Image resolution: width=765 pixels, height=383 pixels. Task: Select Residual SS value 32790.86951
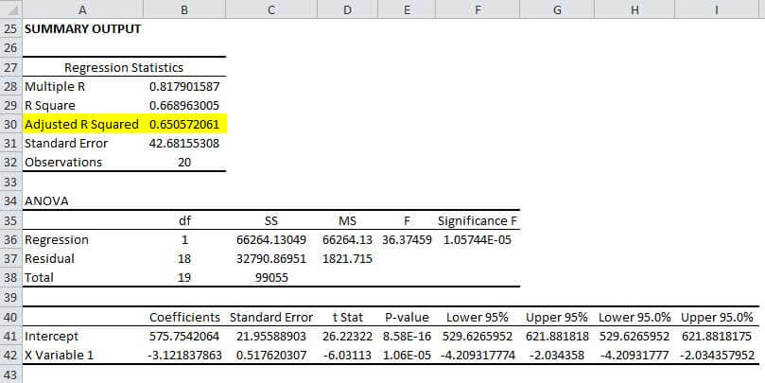point(271,258)
